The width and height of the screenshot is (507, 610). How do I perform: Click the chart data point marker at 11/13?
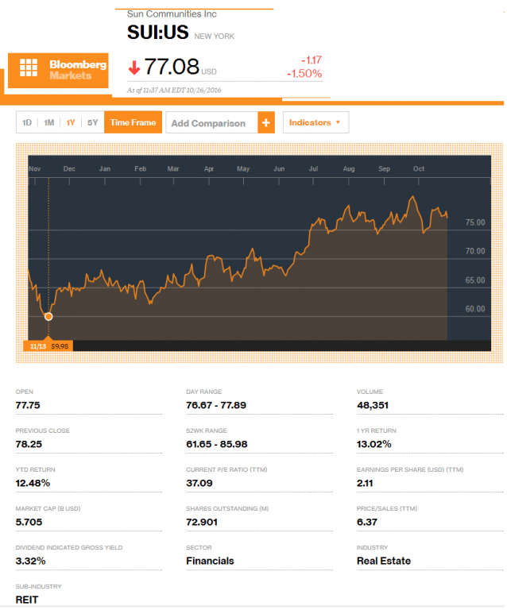coord(48,317)
